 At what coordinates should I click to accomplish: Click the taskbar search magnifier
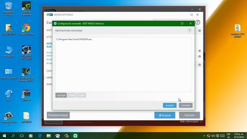13,136
